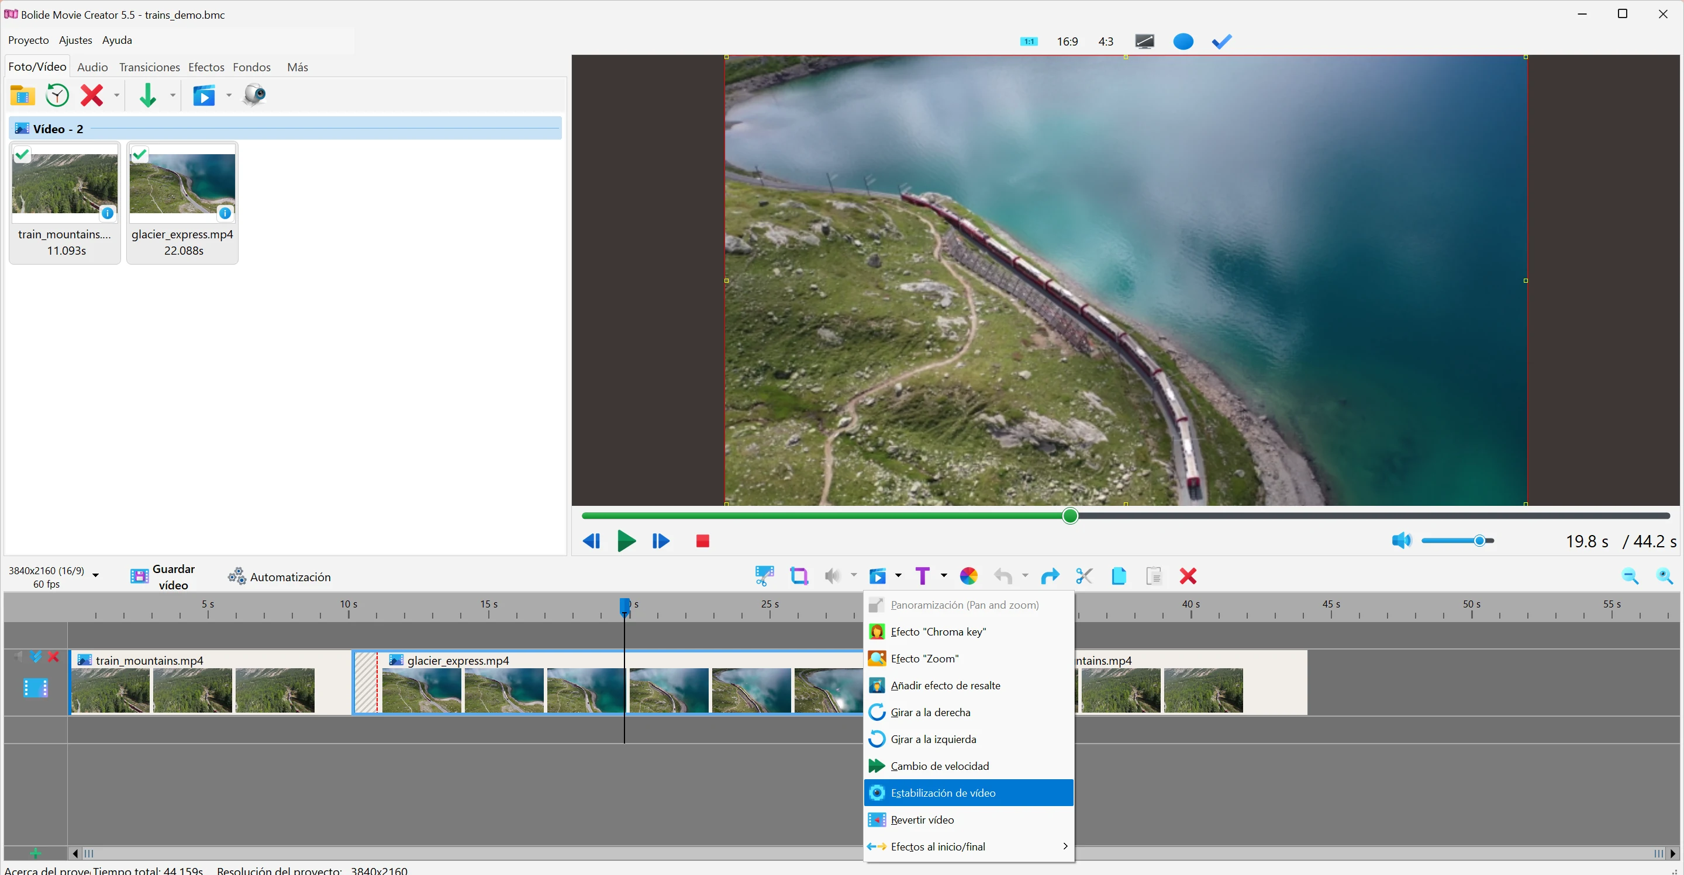The height and width of the screenshot is (875, 1684).
Task: Toggle the checkmark on train_mountains thumbnail
Action: (22, 155)
